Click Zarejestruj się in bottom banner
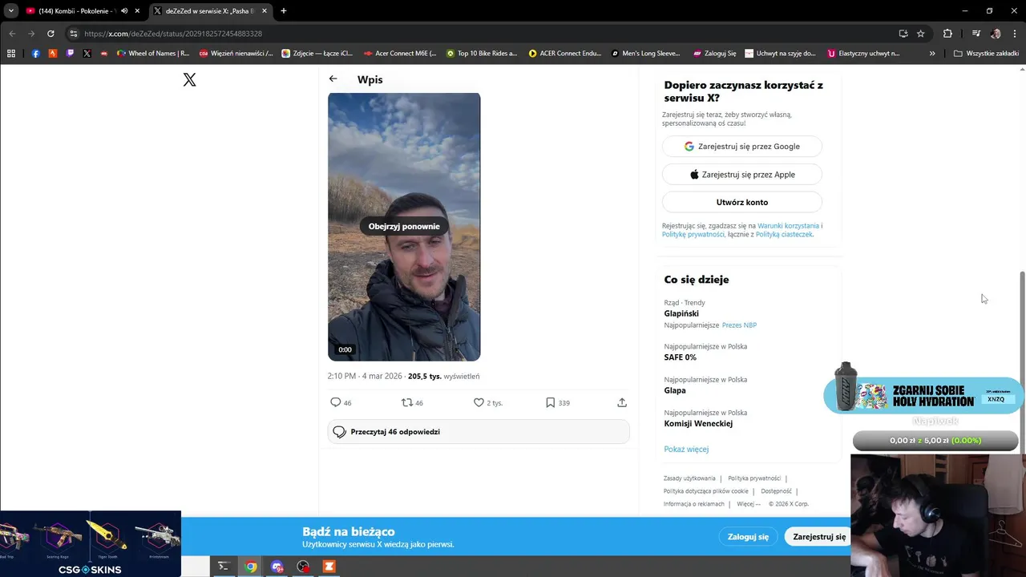The height and width of the screenshot is (577, 1026). [818, 537]
